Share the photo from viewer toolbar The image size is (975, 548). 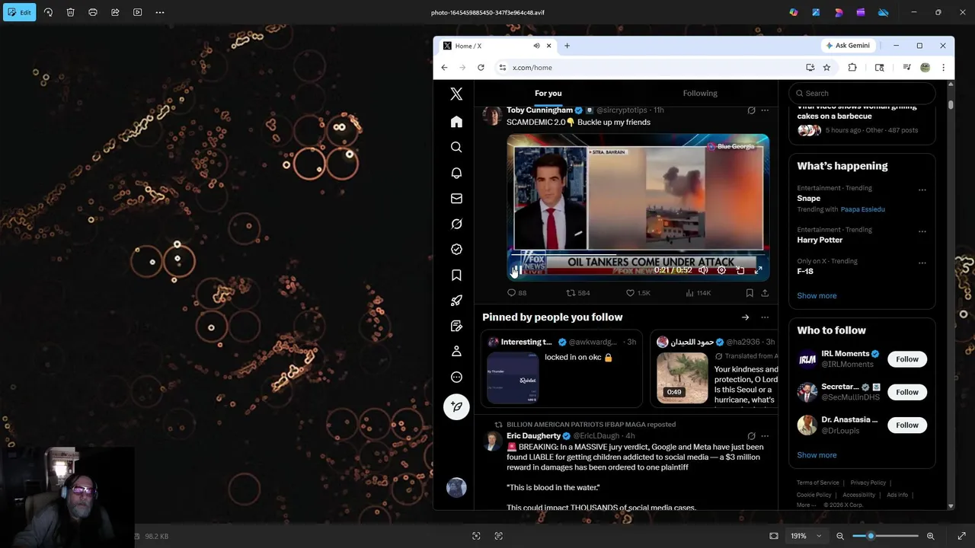pyautogui.click(x=115, y=12)
